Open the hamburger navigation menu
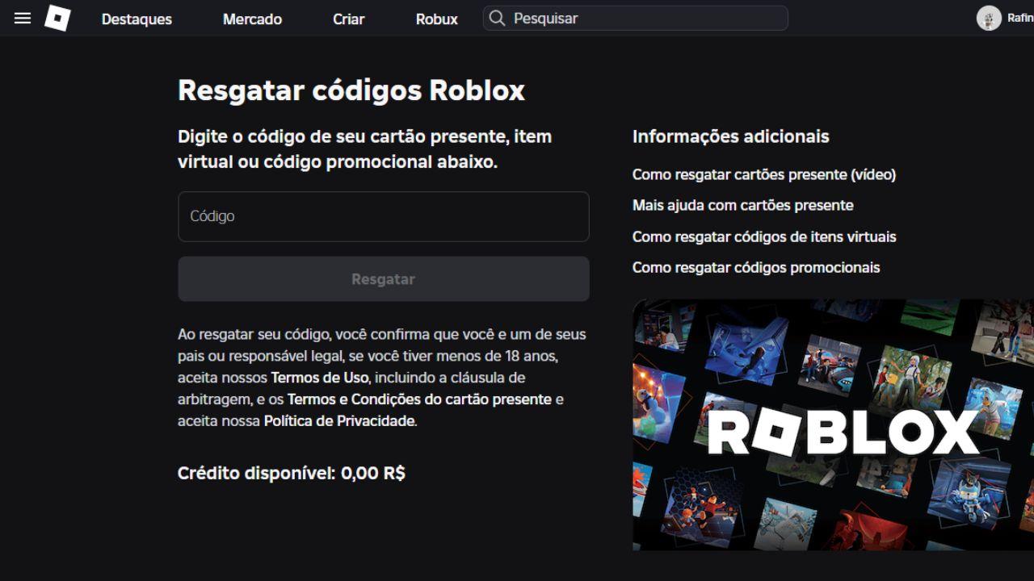Screen dimensions: 1034x581 point(23,18)
